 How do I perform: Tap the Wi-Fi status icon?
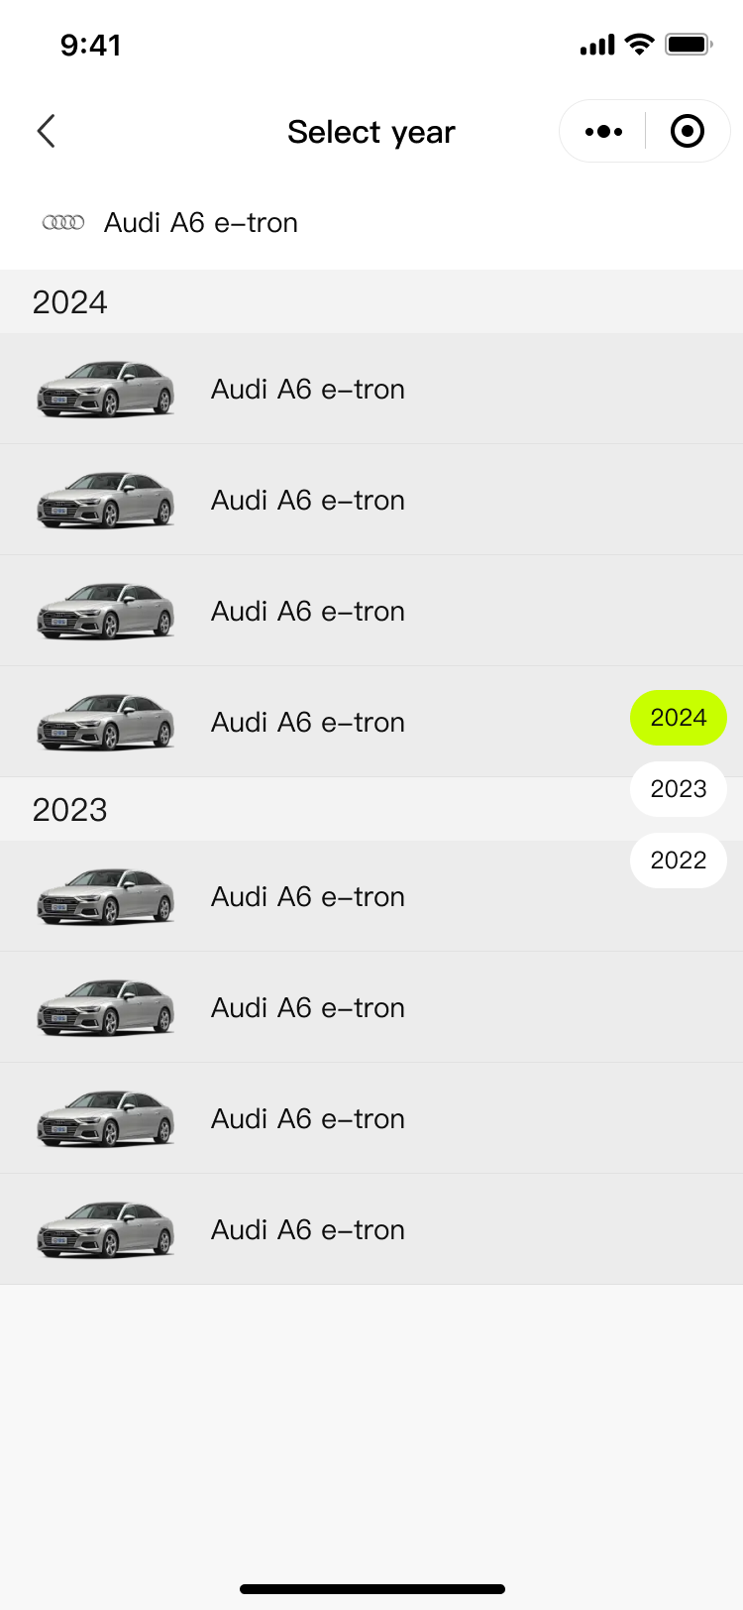coord(640,45)
